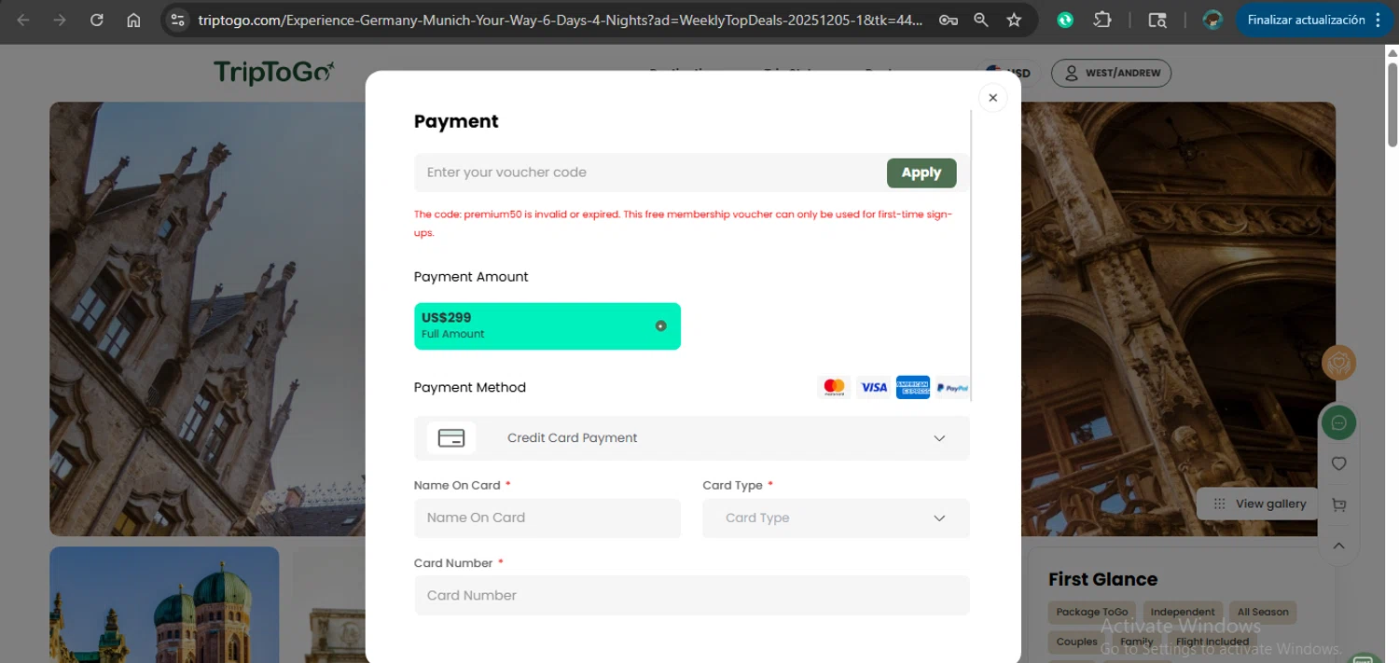This screenshot has width=1399, height=663.
Task: Click the American Express logo
Action: click(913, 387)
